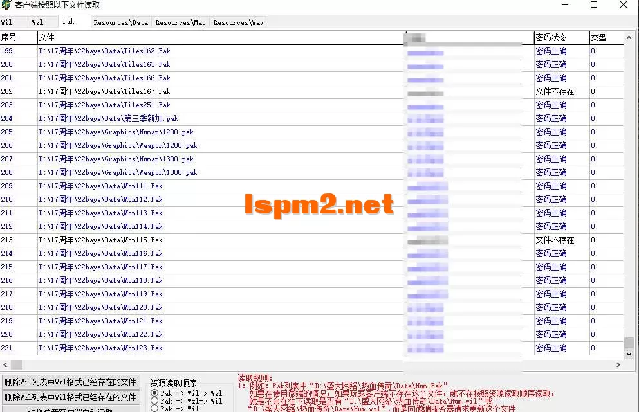
Task: Click 密码正确 status in row 221
Action: pyautogui.click(x=551, y=348)
